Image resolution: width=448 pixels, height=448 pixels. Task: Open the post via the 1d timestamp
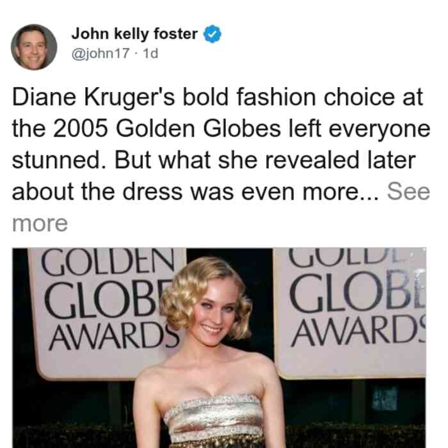(x=150, y=53)
